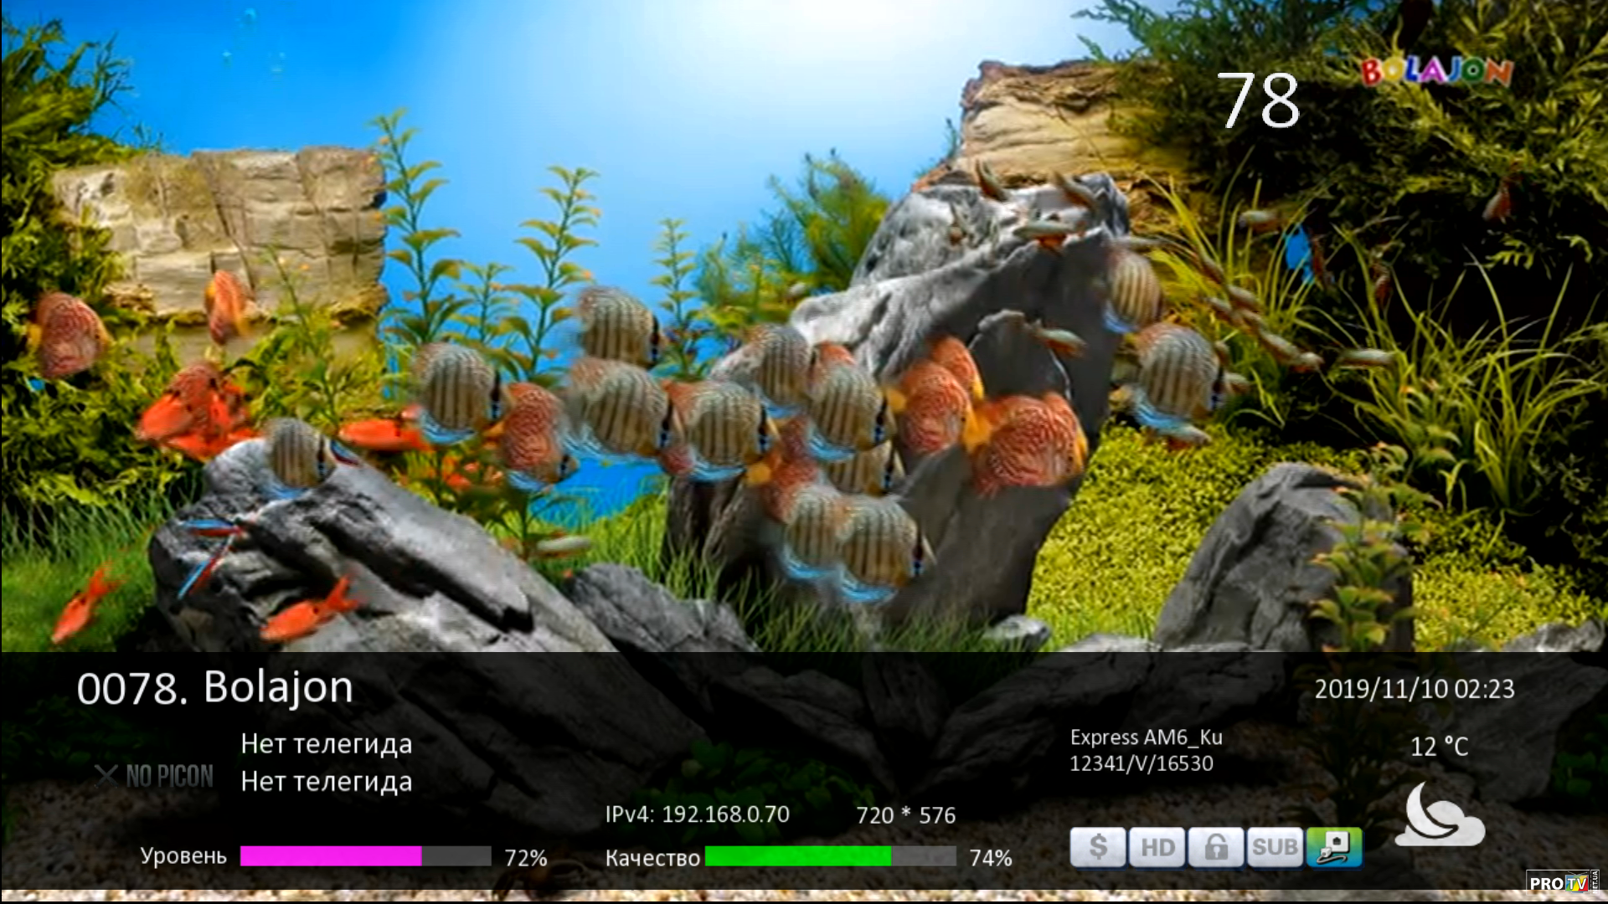Viewport: 1608px width, 904px height.
Task: Click the Bolajon channel logo
Action: [x=1436, y=72]
